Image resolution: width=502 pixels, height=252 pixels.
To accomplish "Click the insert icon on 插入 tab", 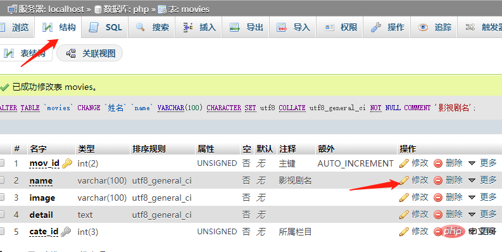I will click(188, 27).
